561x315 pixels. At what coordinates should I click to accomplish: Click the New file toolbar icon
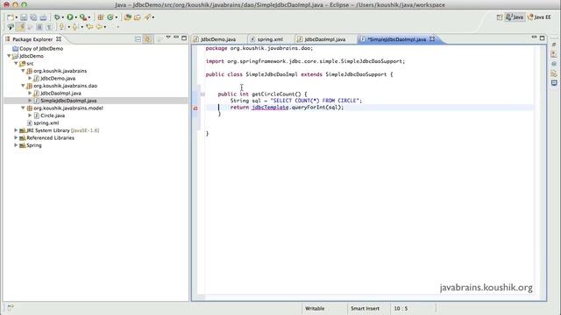(x=10, y=17)
